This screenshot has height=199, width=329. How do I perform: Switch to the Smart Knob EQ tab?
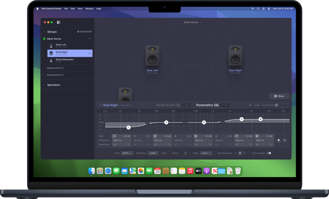[x=168, y=105]
